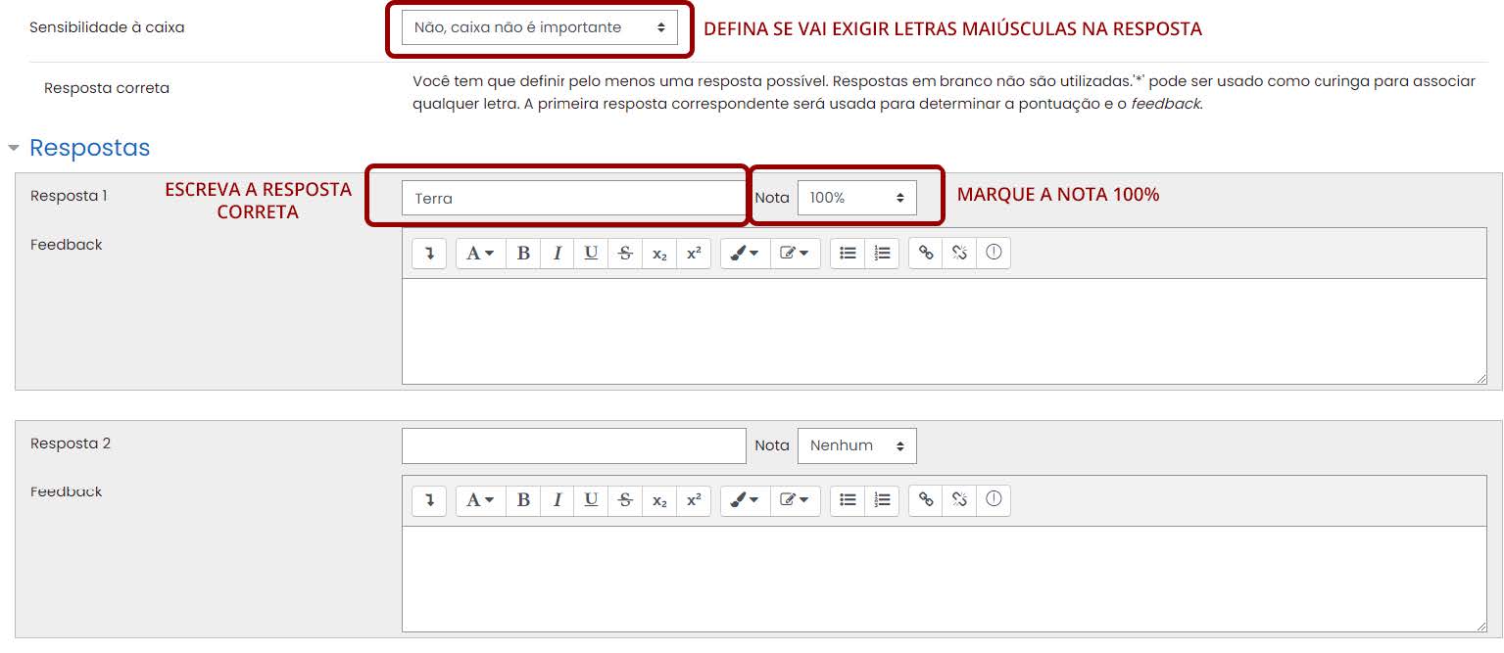Click the Resposta 1 field containing Terra
The width and height of the screenshot is (1504, 653).
pyautogui.click(x=572, y=198)
